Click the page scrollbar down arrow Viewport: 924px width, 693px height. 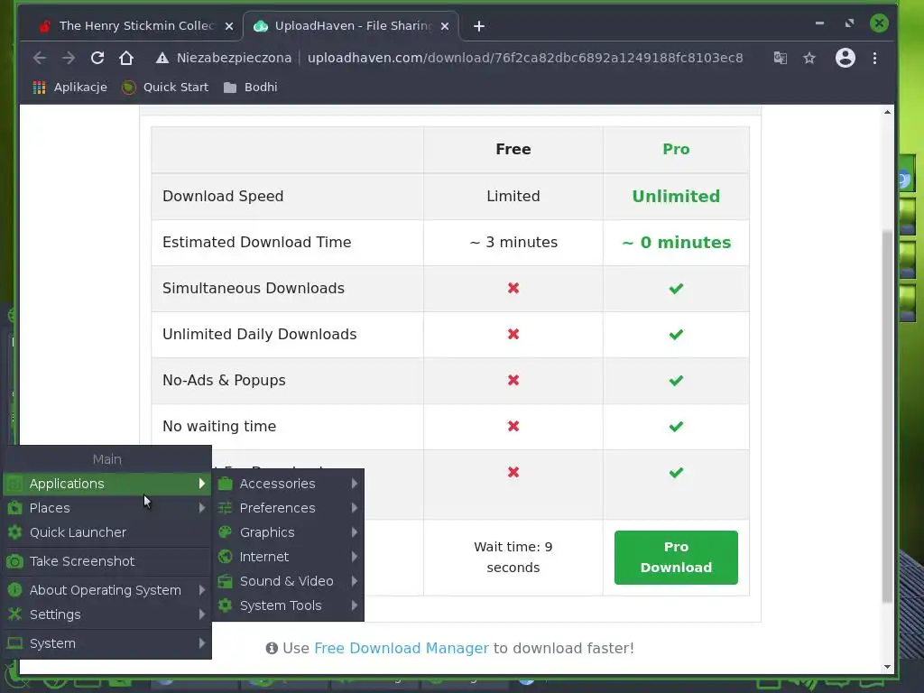coord(888,667)
